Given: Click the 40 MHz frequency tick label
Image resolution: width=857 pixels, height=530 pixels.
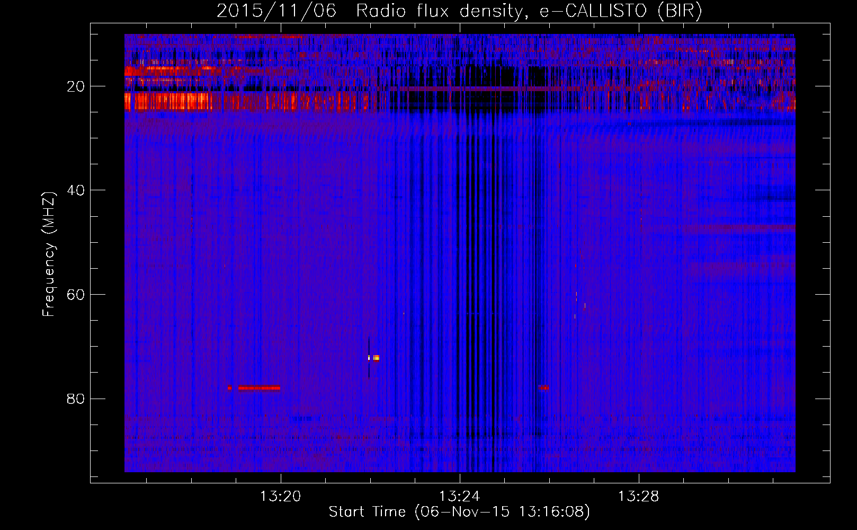Looking at the screenshot, I should pyautogui.click(x=76, y=190).
